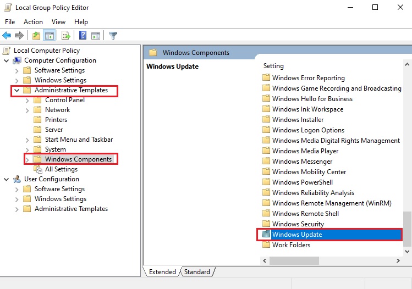This screenshot has height=289, width=412.
Task: Click the User Configuration user icon
Action: 17,179
